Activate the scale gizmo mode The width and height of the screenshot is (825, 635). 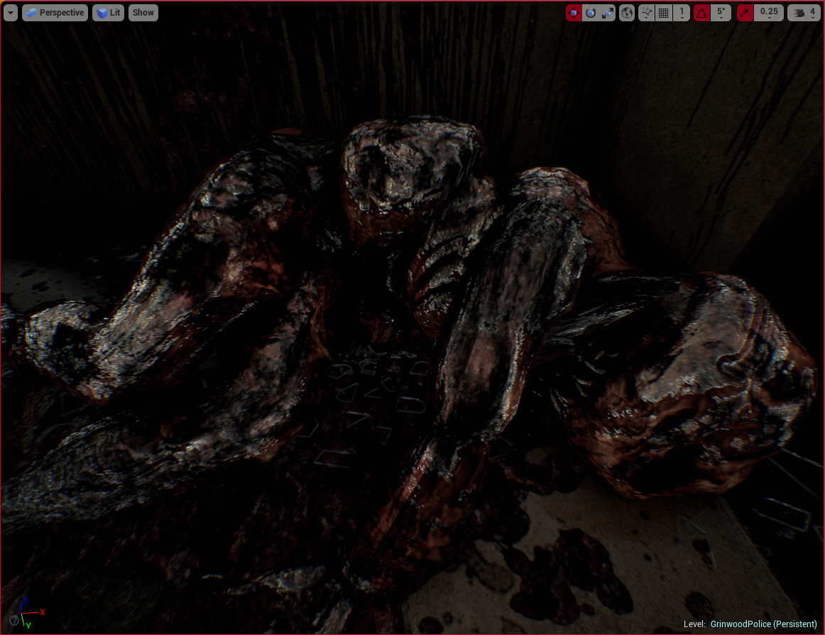608,13
